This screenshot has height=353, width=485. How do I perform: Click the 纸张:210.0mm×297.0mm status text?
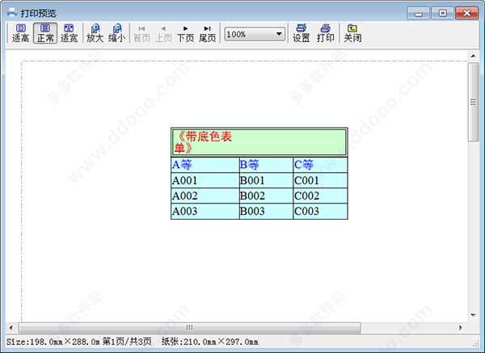pyautogui.click(x=209, y=342)
